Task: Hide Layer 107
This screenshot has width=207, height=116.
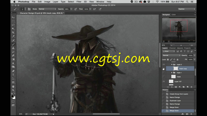Action: click(x=164, y=81)
